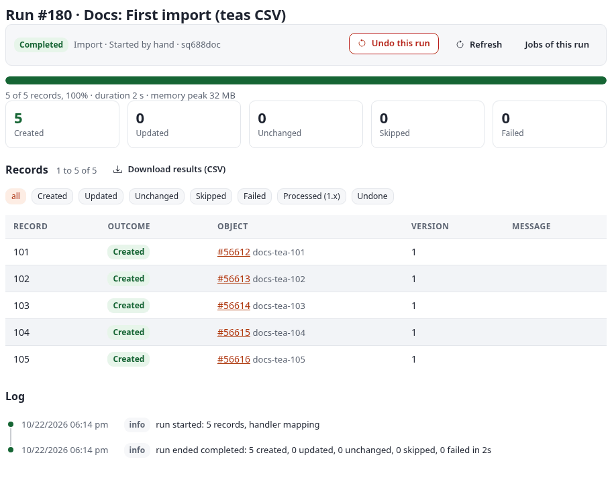Open Jobs of this run
Screen dimensions: 612x500
click(x=556, y=44)
